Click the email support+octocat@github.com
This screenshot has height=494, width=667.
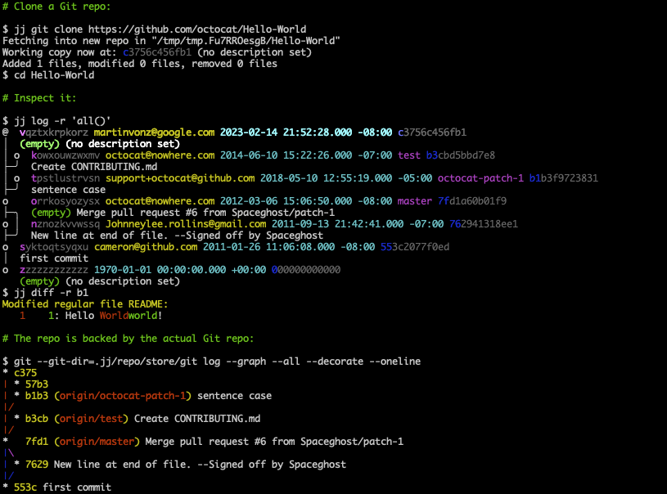coord(180,178)
